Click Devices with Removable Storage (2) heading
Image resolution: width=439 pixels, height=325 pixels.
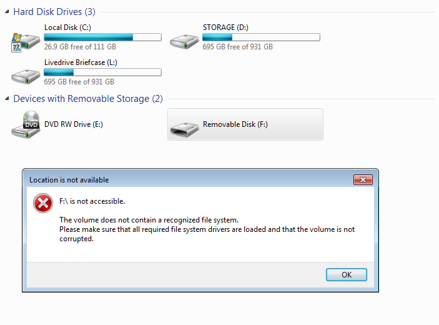click(88, 99)
